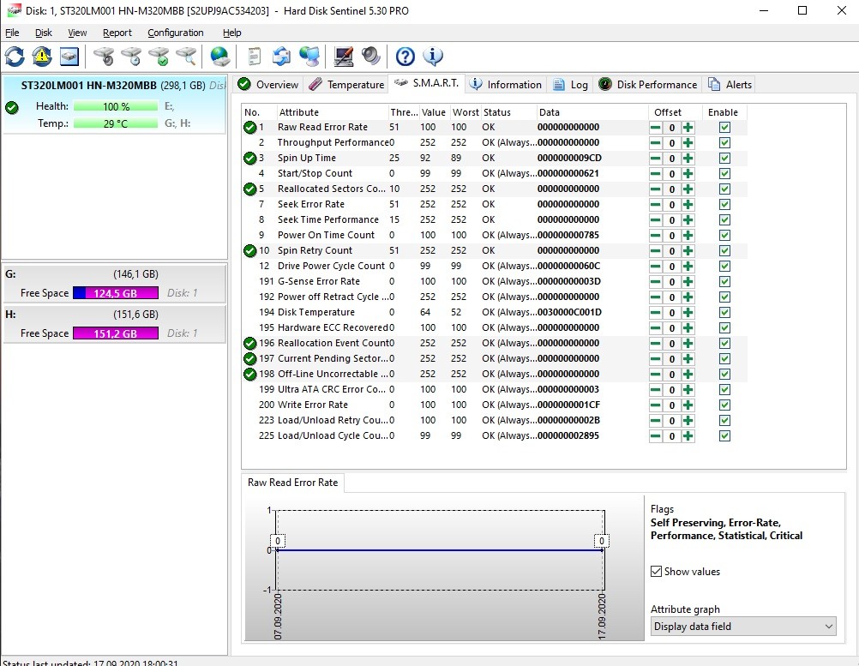This screenshot has height=666, width=859.
Task: Click green health check icon beside Health
Action: point(11,107)
